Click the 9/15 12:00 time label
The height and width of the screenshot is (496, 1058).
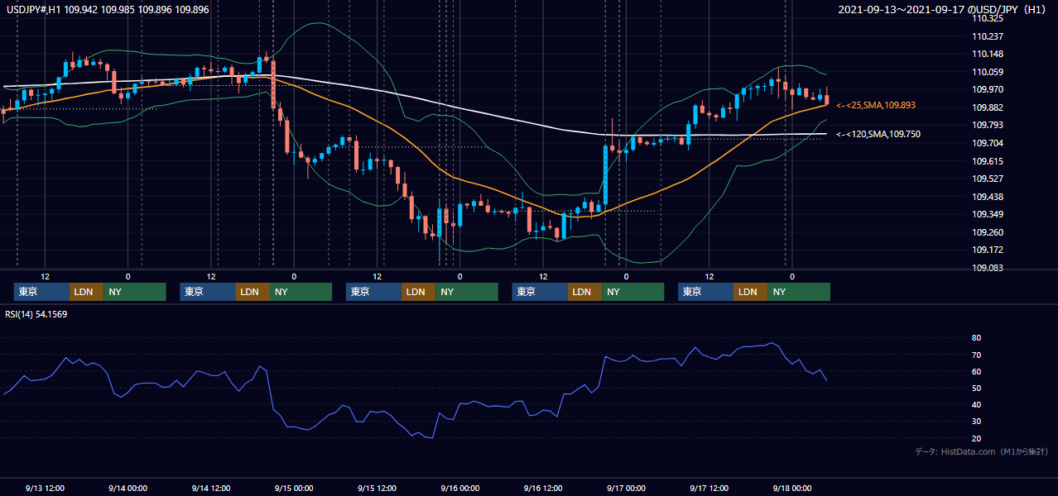(377, 488)
